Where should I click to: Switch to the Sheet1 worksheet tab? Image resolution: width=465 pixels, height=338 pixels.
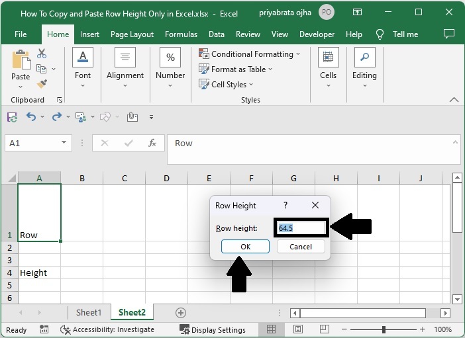tap(89, 312)
